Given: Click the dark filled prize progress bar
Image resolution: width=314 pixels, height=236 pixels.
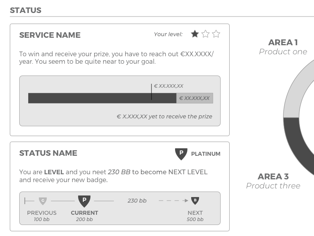Looking at the screenshot, I should coord(102,98).
